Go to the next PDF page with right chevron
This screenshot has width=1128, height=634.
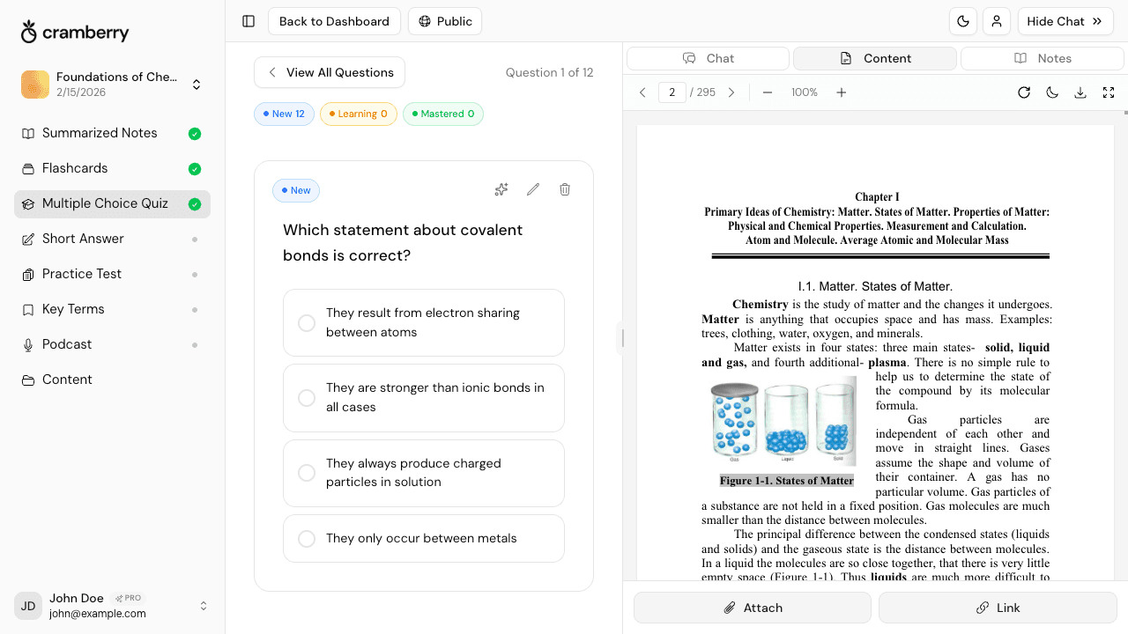[x=731, y=92]
